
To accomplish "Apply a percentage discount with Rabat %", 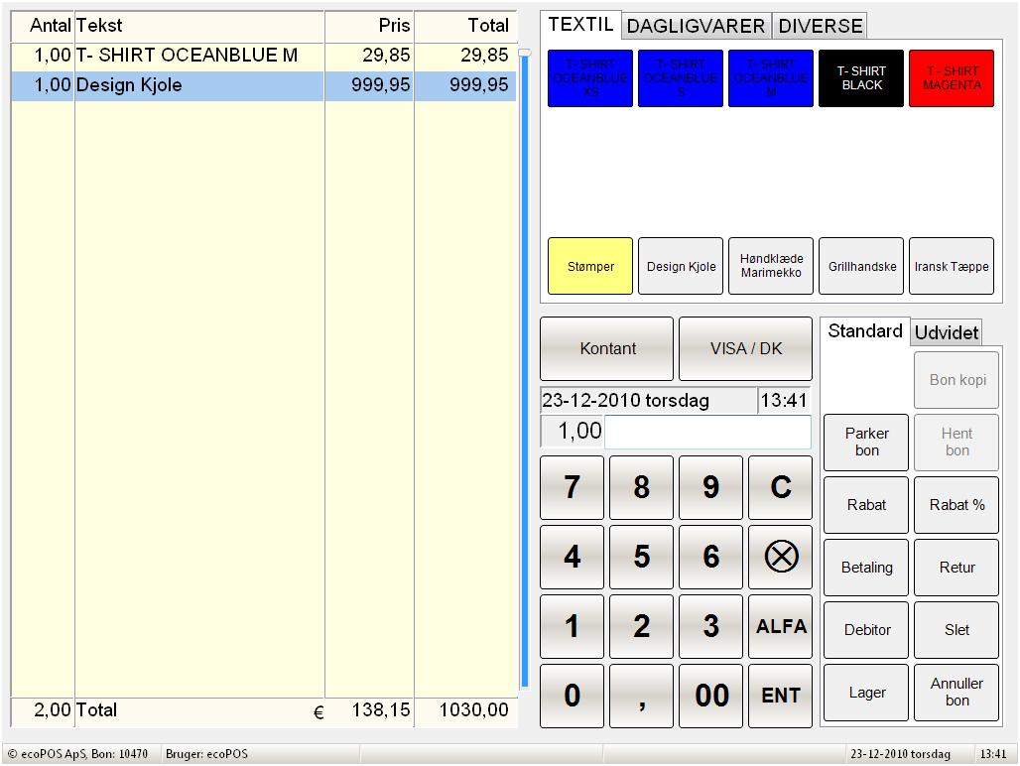I will (x=956, y=505).
